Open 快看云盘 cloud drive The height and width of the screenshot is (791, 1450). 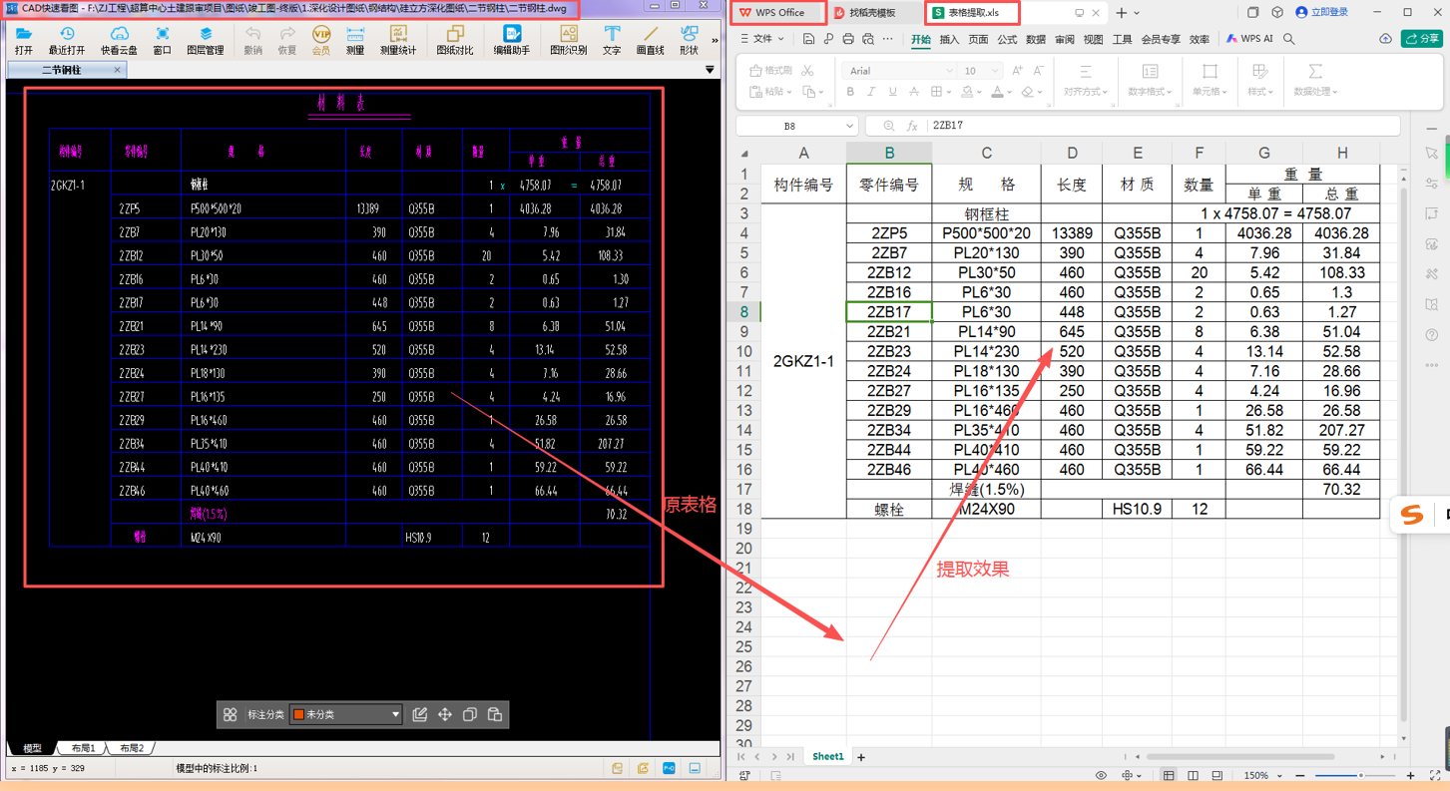pyautogui.click(x=119, y=40)
